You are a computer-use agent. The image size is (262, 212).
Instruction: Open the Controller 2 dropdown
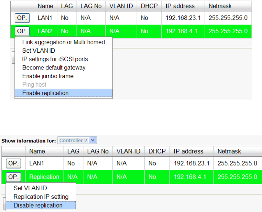pos(93,141)
